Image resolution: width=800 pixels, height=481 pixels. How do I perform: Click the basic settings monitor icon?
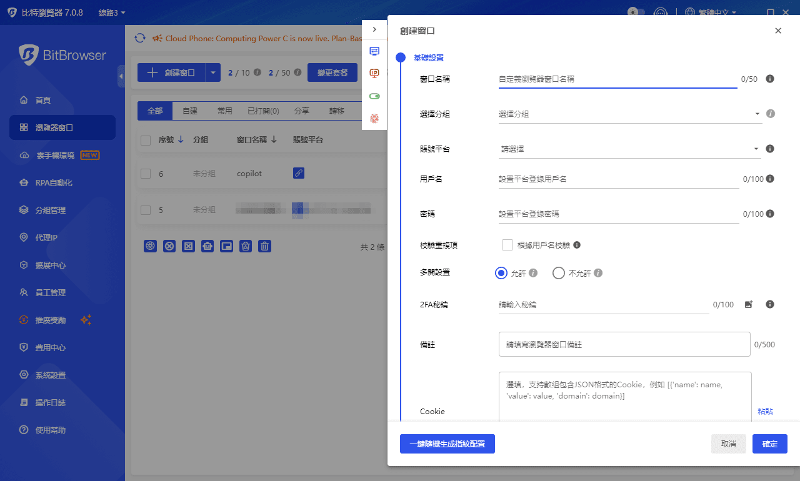[x=374, y=51]
